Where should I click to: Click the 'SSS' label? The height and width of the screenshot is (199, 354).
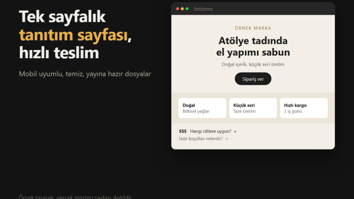tap(183, 131)
